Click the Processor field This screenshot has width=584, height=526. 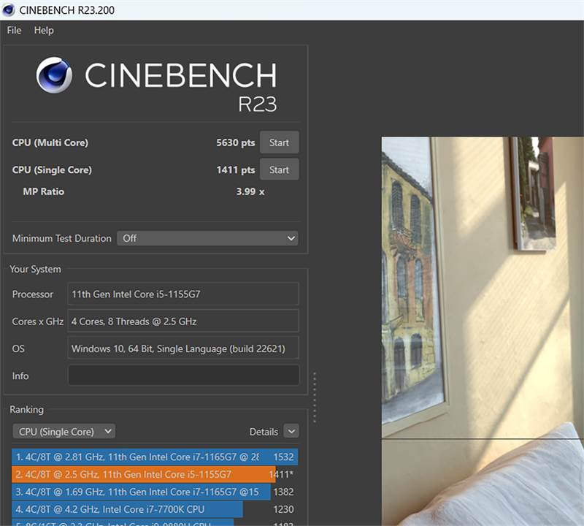183,294
